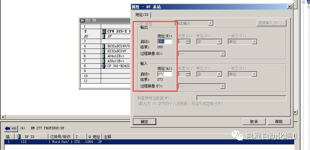Viewport: 310px width, 150px height.
Task: Click the DP ID cell showing 112
Action: coord(31,142)
